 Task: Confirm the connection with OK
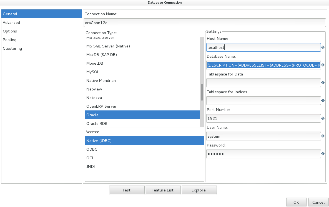[296, 202]
